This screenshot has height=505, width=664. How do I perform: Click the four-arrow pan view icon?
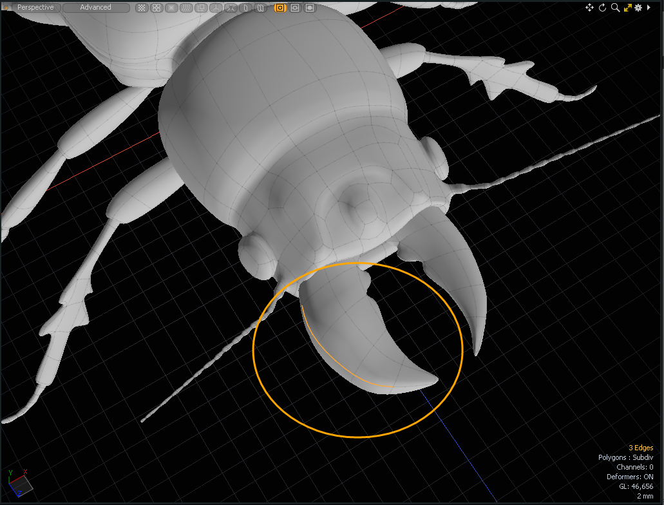[x=589, y=8]
